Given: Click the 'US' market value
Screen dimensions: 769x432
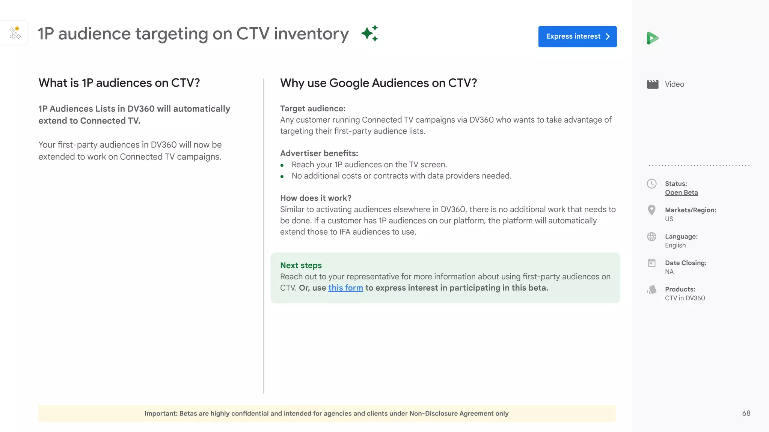Looking at the screenshot, I should (x=669, y=219).
